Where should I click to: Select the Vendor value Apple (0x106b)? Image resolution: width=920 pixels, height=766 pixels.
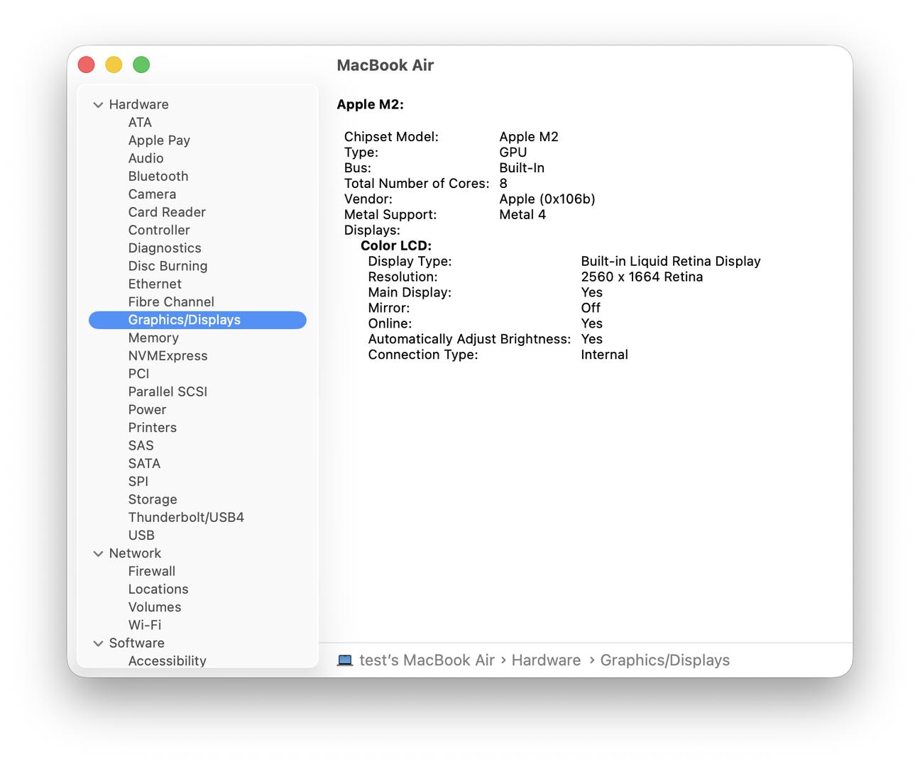(547, 199)
